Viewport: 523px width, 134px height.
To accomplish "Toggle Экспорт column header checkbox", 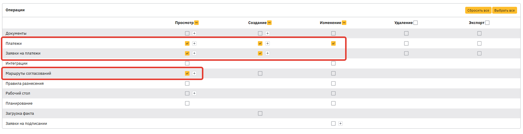I will click(x=487, y=23).
